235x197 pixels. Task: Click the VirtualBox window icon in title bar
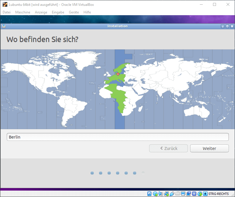(5, 4)
